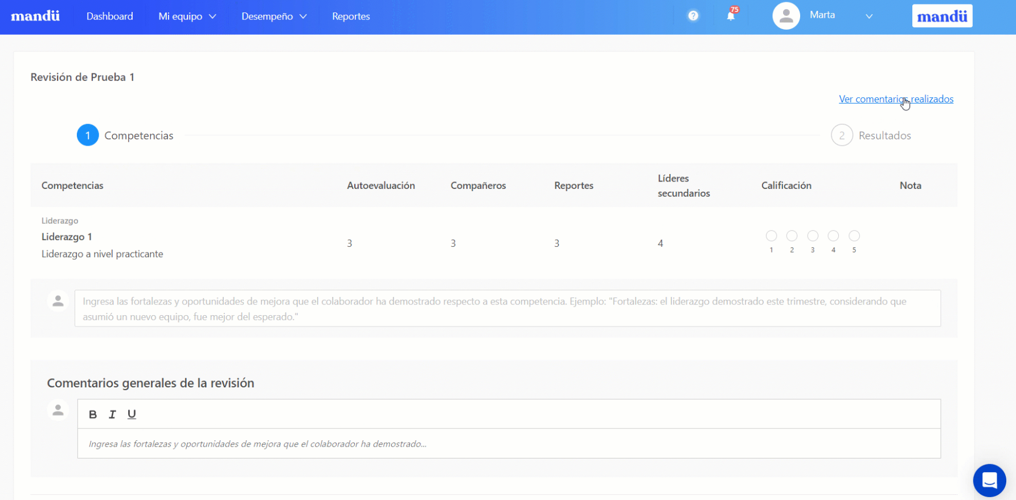The image size is (1016, 500).
Task: Open the help question mark icon
Action: point(693,16)
